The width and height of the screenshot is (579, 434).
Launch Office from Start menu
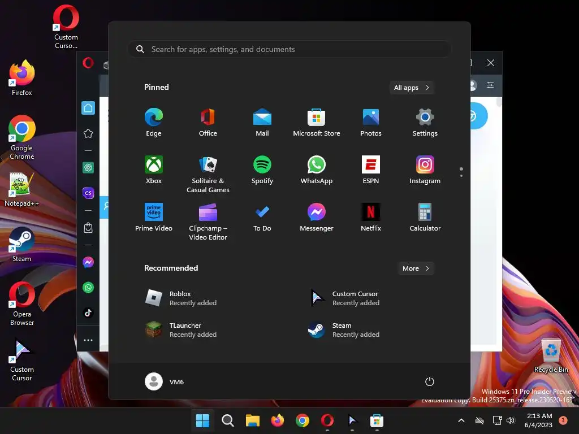tap(208, 123)
